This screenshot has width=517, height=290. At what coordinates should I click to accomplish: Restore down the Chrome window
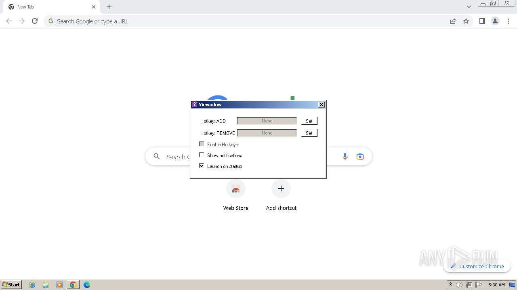tap(493, 3)
